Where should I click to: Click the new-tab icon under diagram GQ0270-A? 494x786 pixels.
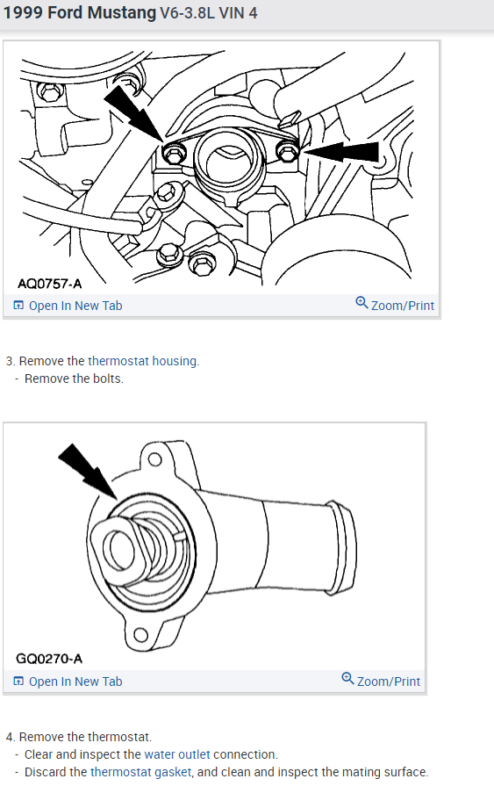point(18,681)
